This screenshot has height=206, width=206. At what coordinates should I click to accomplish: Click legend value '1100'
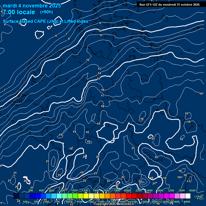(80, 202)
